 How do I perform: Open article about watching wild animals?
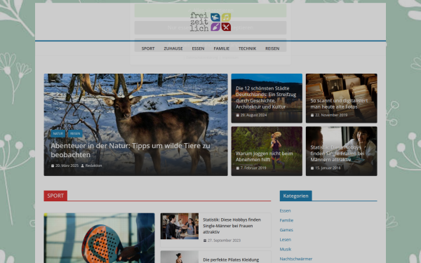(131, 150)
